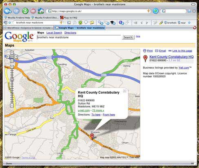199x168 pixels.
Task: Close the current tab with red X
Action: click(x=195, y=28)
